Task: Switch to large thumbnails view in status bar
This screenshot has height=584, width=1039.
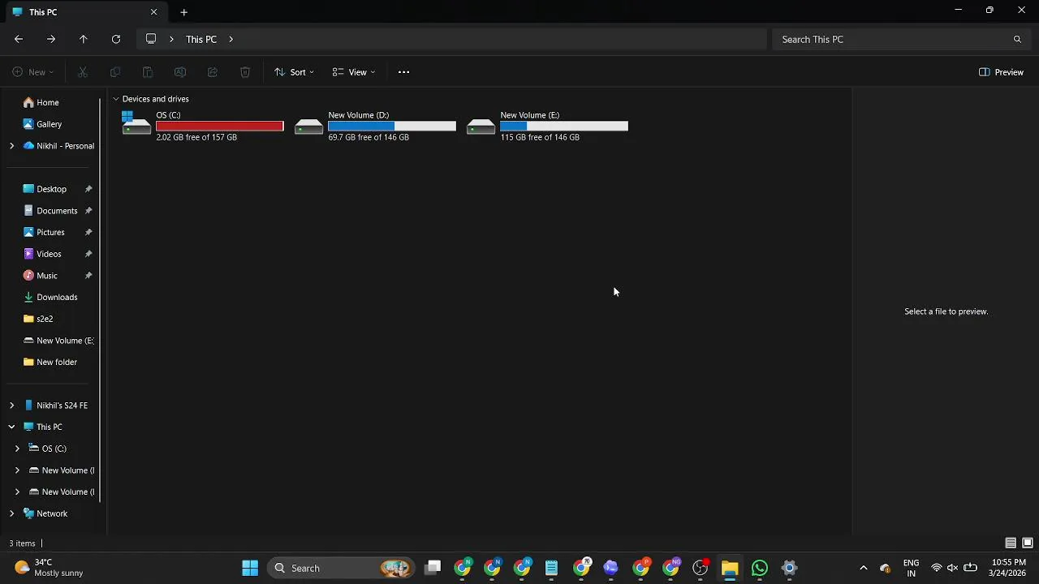Action: 1028,543
